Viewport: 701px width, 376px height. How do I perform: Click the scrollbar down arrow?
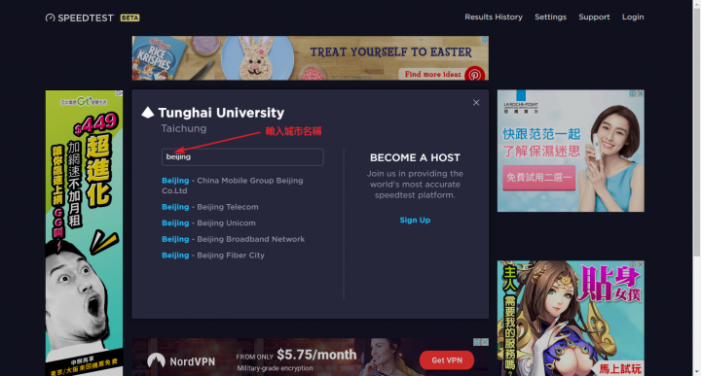696,372
